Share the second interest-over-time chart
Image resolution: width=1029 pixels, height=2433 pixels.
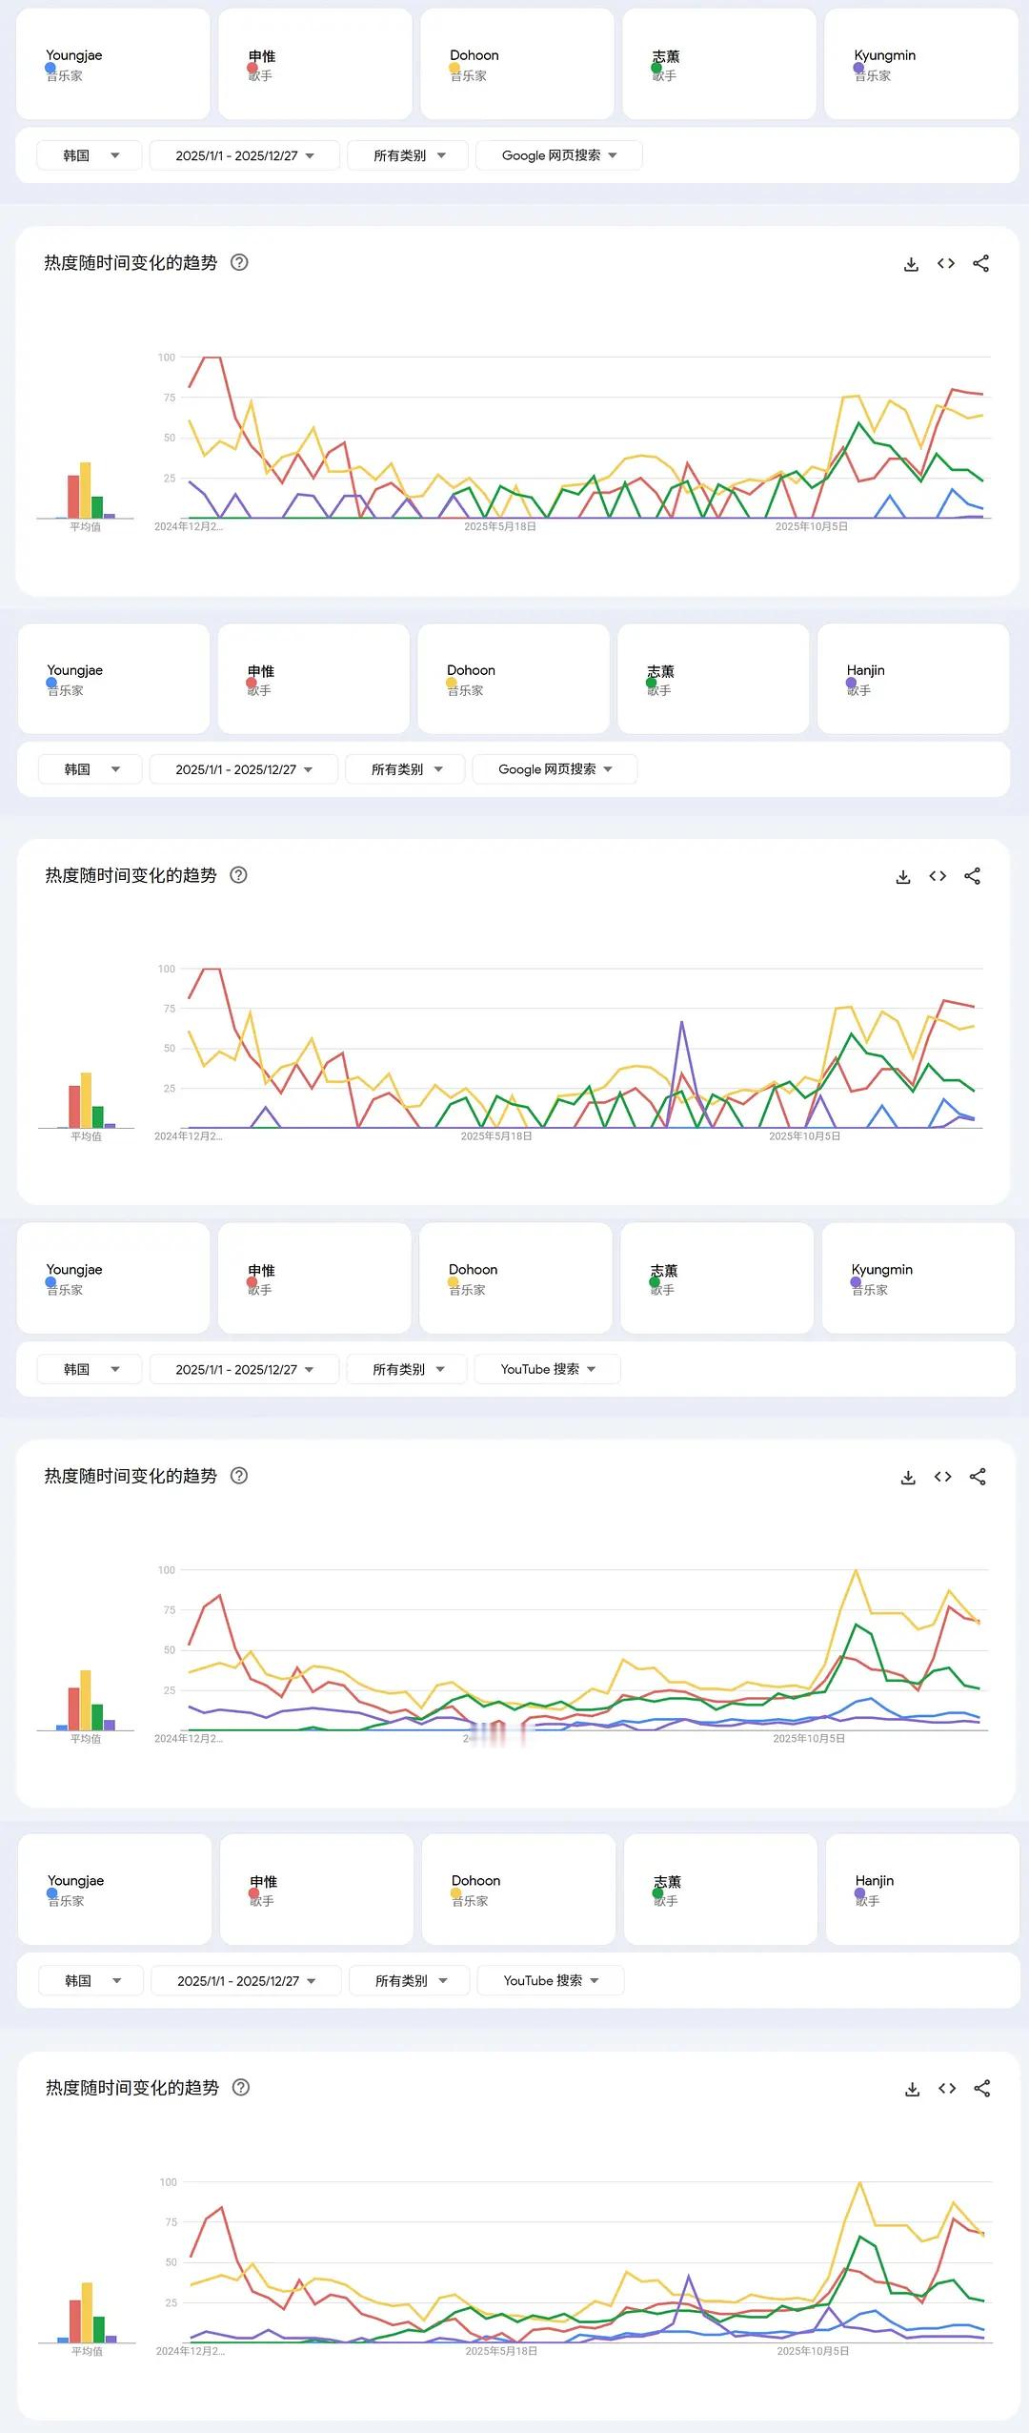pos(972,875)
